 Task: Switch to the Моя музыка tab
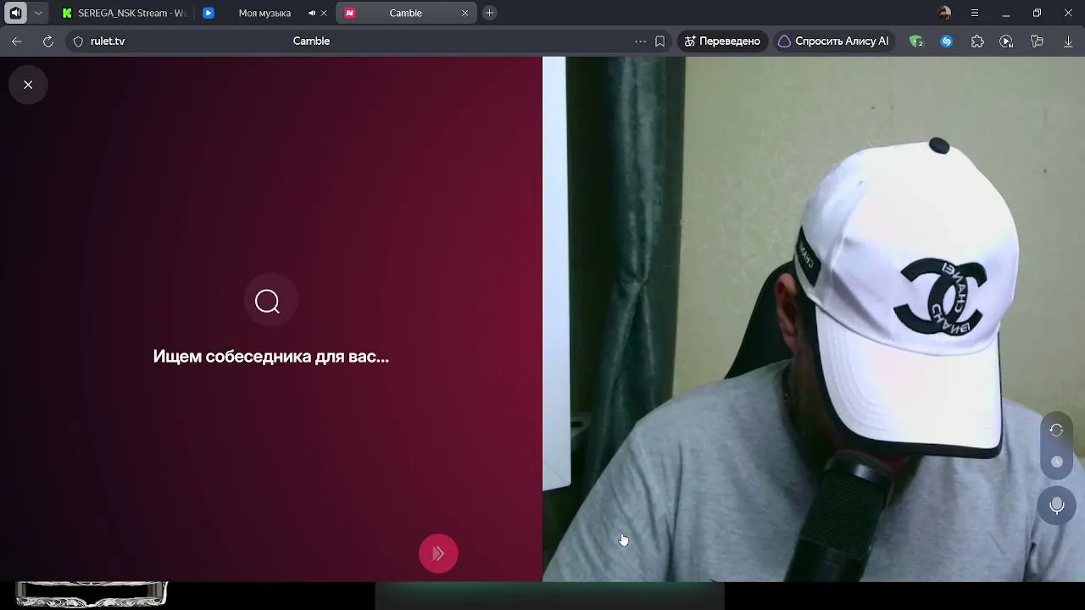264,13
